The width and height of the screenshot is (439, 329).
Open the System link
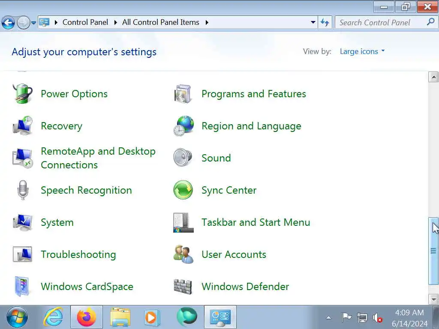click(x=57, y=222)
